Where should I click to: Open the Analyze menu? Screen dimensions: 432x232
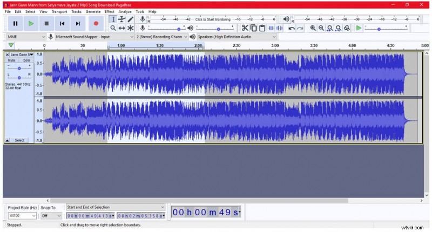tap(125, 11)
